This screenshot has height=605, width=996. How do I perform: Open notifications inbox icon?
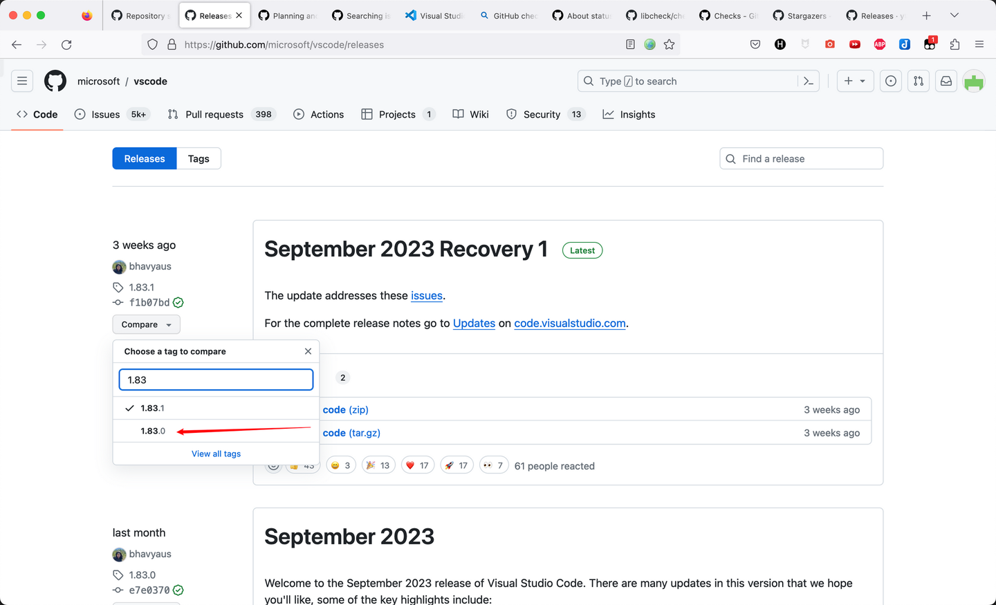pos(946,81)
